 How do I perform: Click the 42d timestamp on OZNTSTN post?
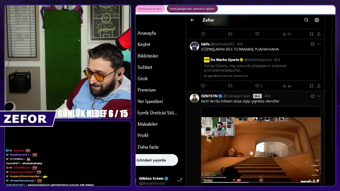pos(267,96)
